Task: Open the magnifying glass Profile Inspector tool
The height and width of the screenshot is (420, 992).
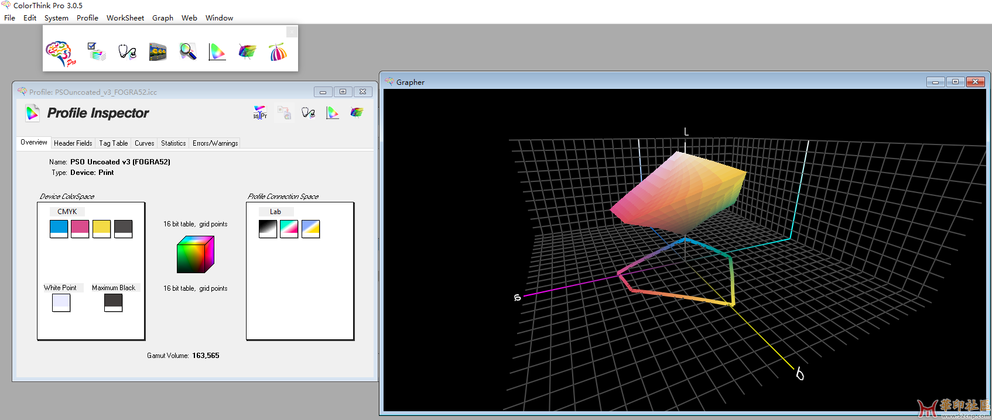Action: (187, 51)
